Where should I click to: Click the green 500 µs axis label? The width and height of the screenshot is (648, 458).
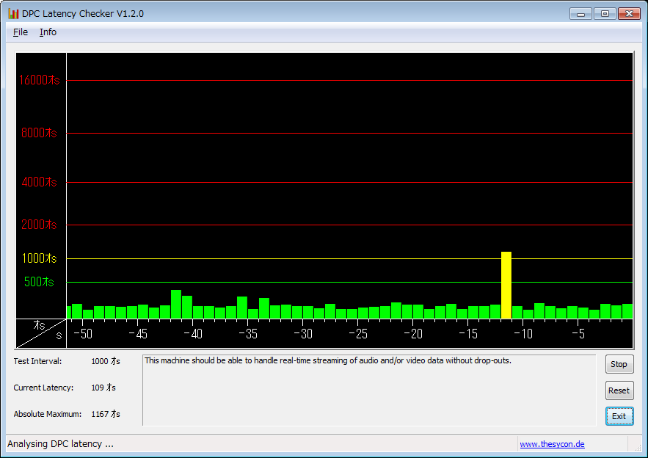pos(39,282)
